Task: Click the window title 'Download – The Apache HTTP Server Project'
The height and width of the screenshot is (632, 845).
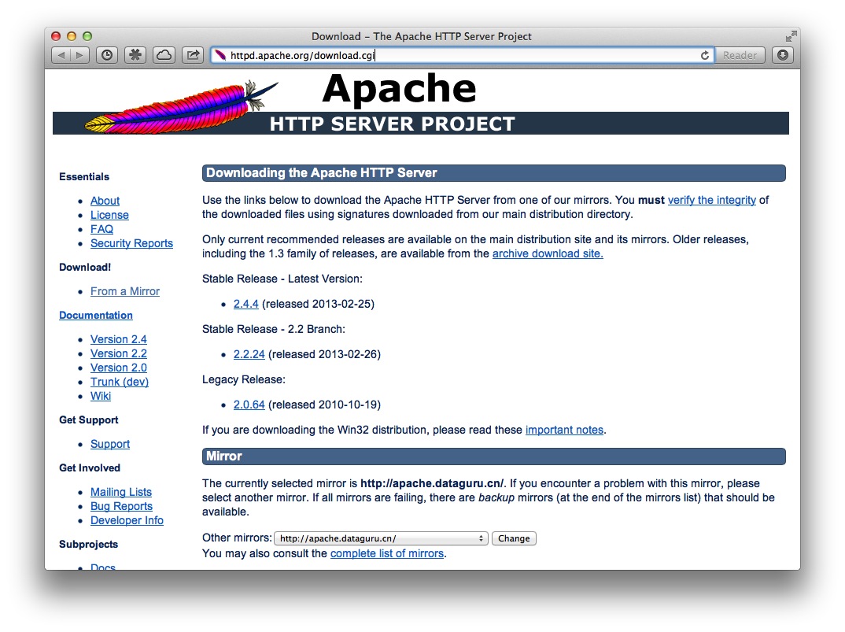Action: coord(422,36)
